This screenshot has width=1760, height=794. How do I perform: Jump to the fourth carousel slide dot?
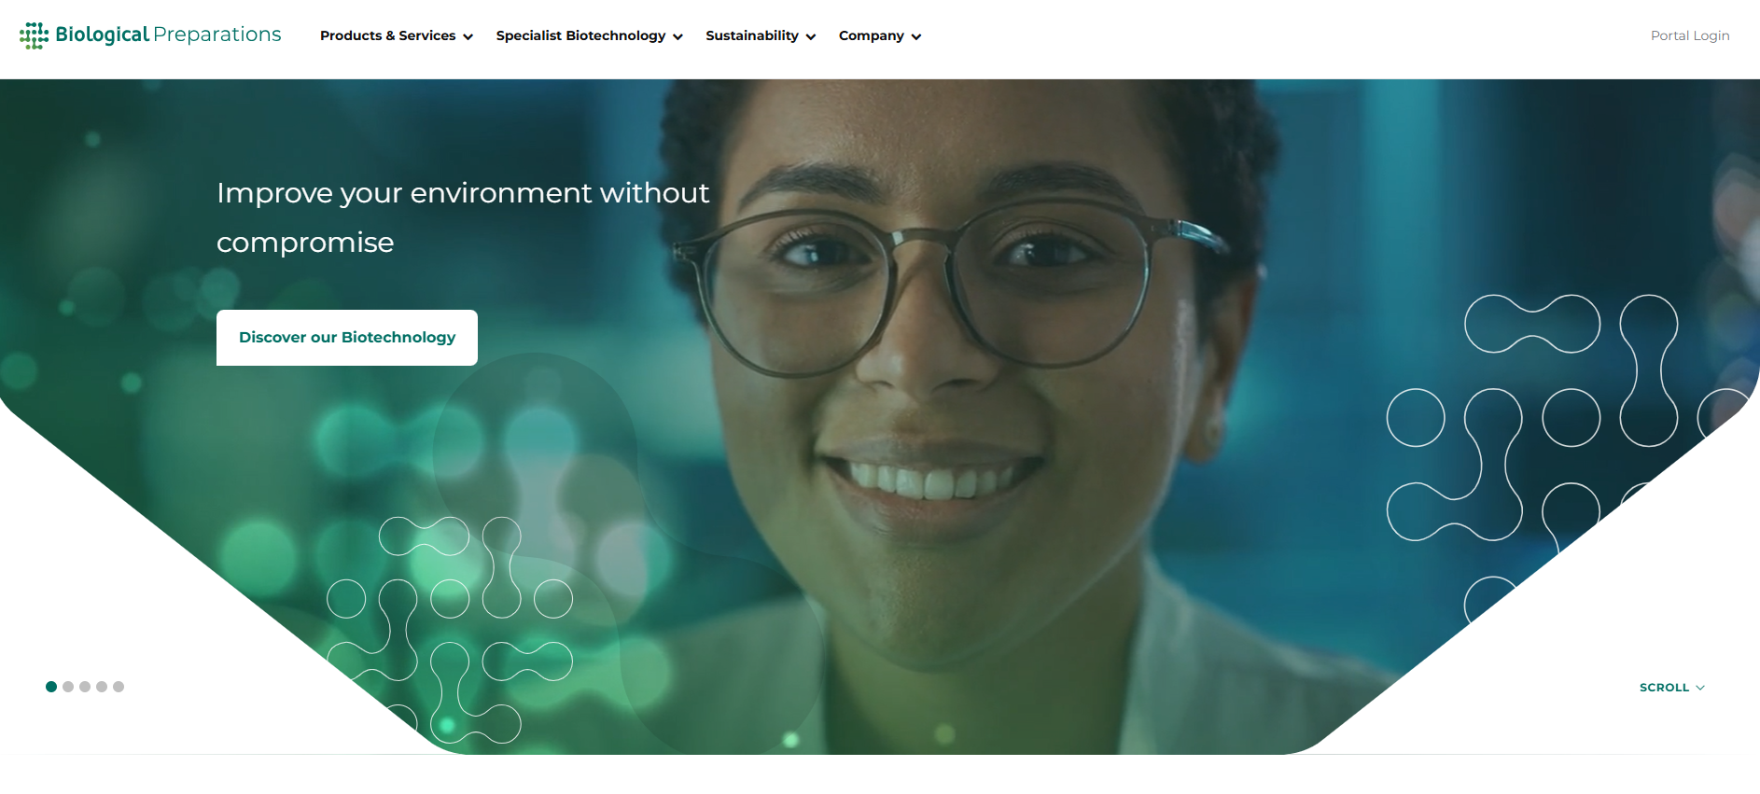click(x=102, y=687)
